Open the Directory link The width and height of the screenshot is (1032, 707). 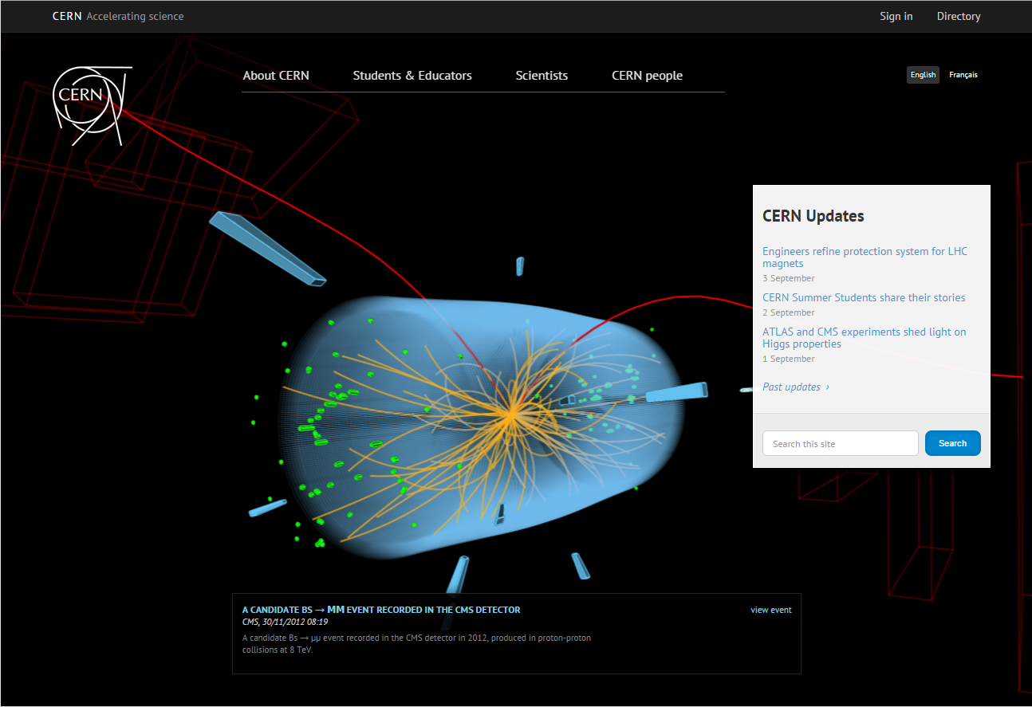pyautogui.click(x=959, y=16)
